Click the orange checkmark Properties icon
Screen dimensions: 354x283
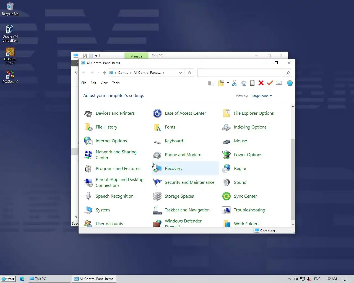click(270, 83)
